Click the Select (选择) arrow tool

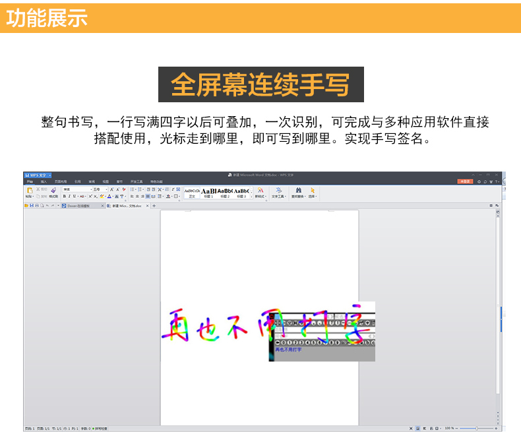[313, 191]
